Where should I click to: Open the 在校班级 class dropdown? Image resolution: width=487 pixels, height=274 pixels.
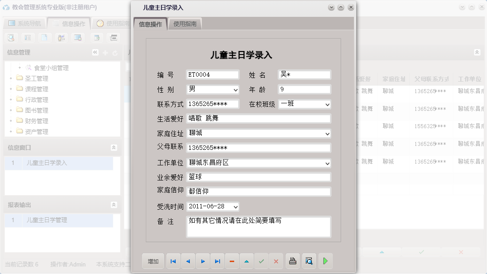(328, 104)
